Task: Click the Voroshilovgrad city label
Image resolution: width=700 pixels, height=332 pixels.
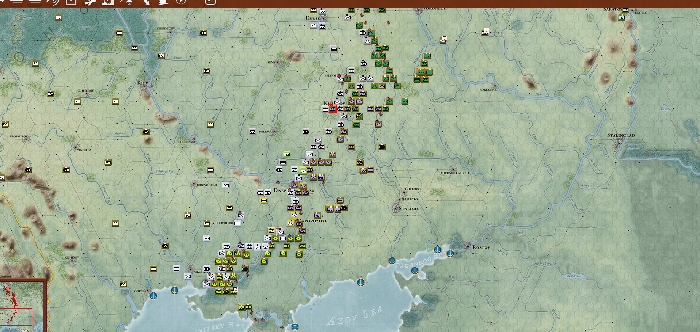Action: (x=454, y=173)
